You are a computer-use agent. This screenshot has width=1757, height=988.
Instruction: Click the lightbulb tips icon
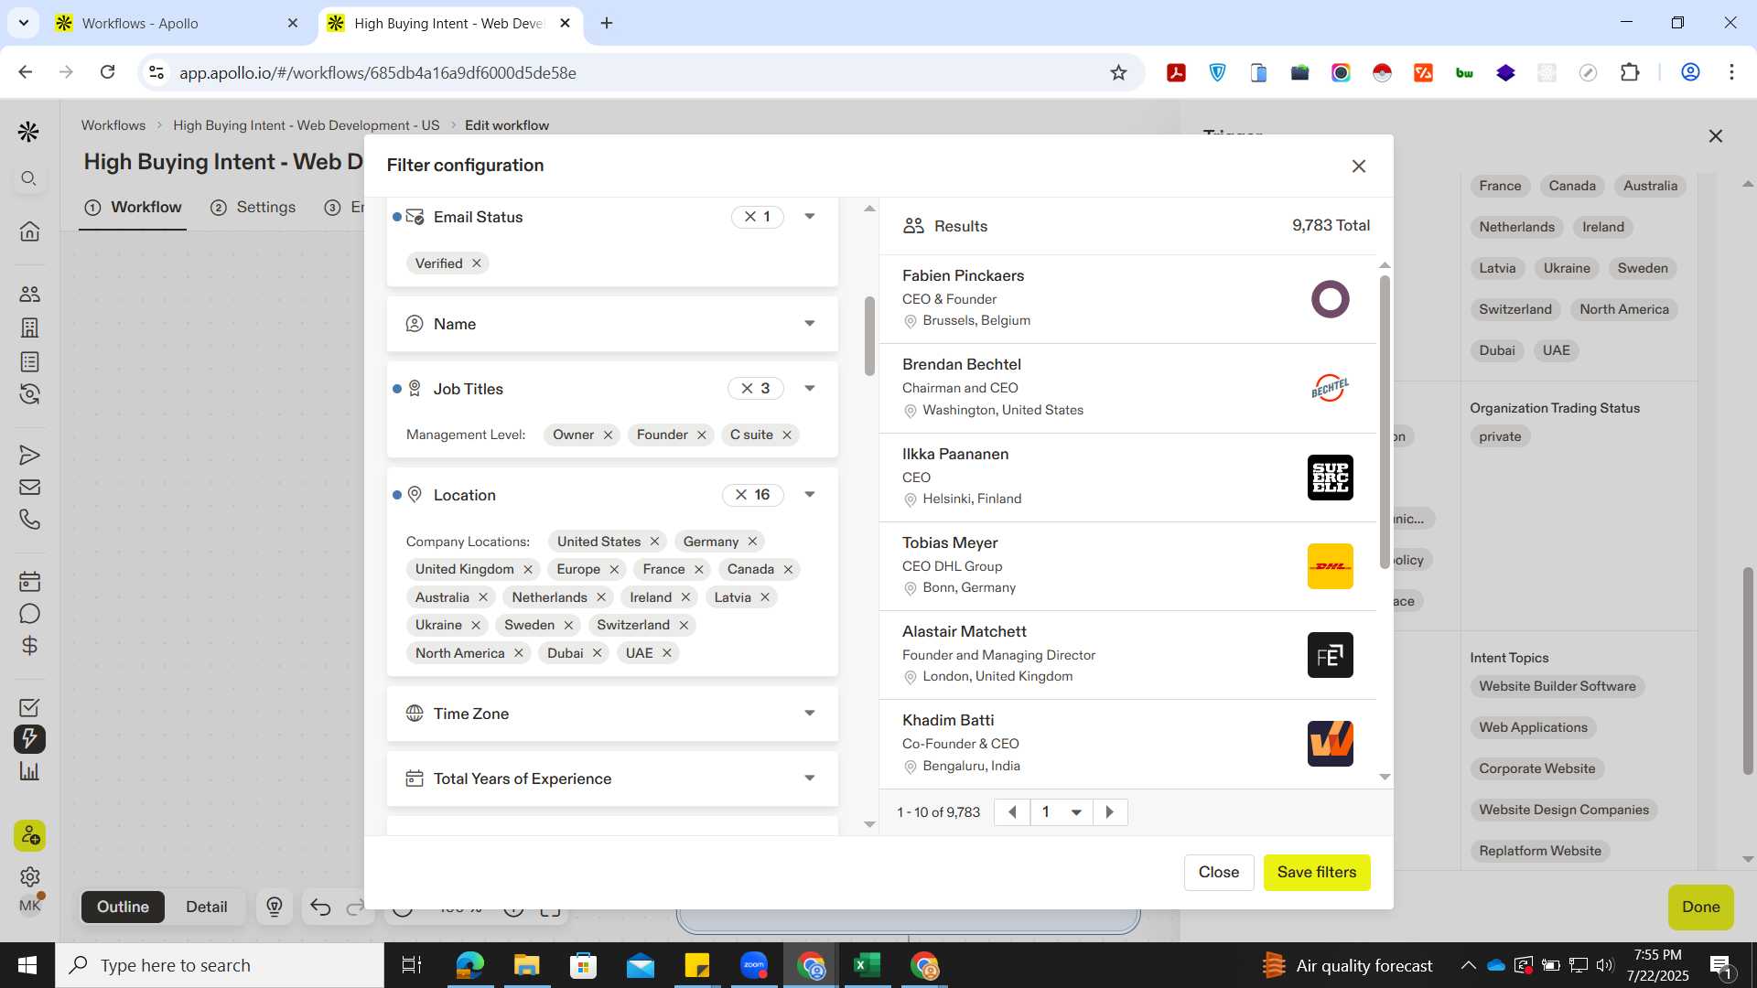pyautogui.click(x=275, y=907)
